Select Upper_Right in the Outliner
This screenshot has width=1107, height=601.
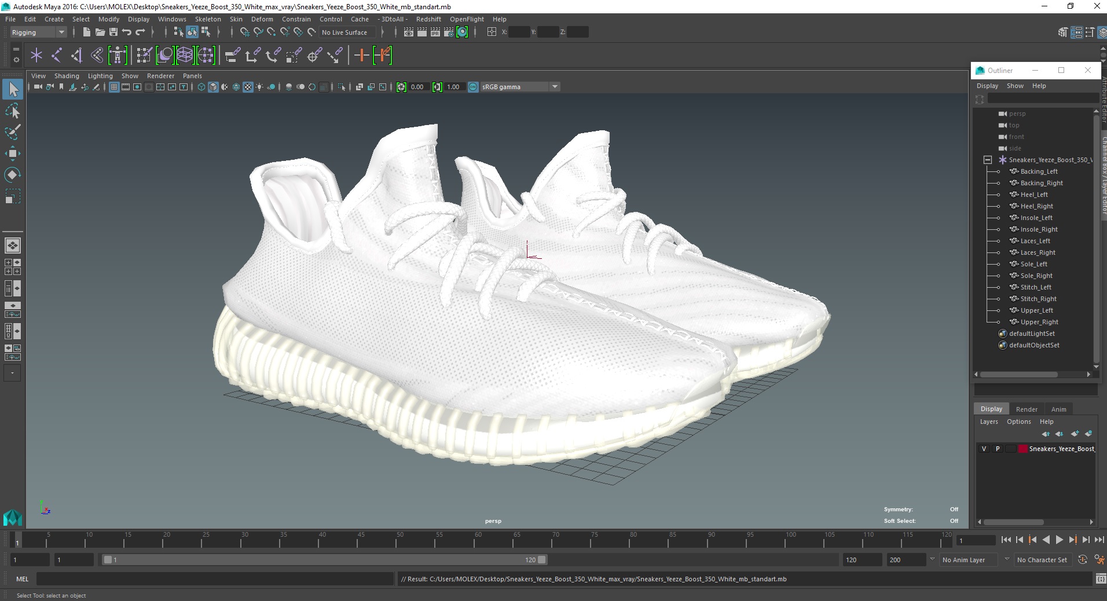1039,322
